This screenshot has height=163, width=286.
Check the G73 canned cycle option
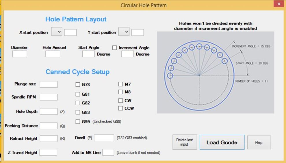(78, 85)
